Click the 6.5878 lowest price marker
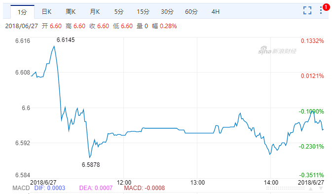 tap(91, 164)
